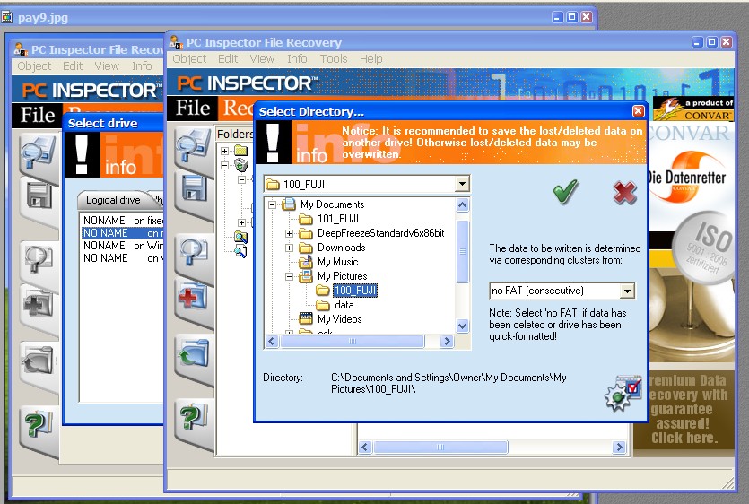The width and height of the screenshot is (749, 504).
Task: Cancel with the red X icon
Action: [x=625, y=193]
